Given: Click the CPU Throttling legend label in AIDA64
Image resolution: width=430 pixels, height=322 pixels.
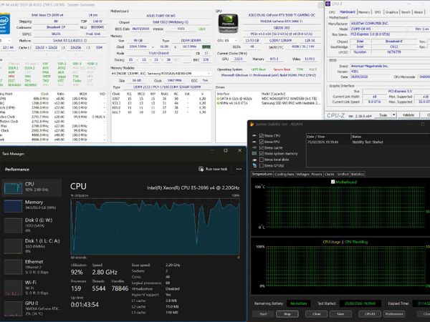Looking at the screenshot, I should (x=356, y=242).
